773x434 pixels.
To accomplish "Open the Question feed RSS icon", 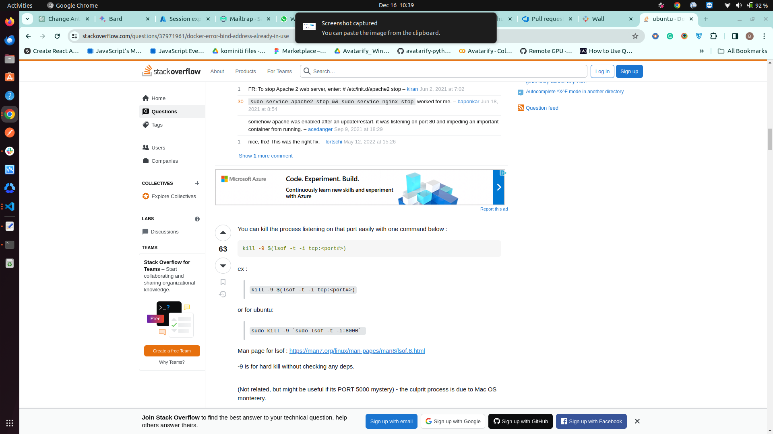I will coord(521,108).
